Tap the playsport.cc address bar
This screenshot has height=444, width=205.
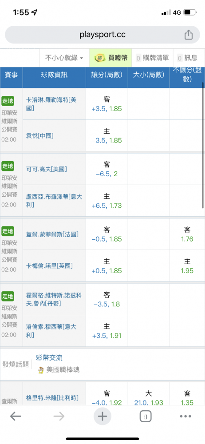[102, 35]
